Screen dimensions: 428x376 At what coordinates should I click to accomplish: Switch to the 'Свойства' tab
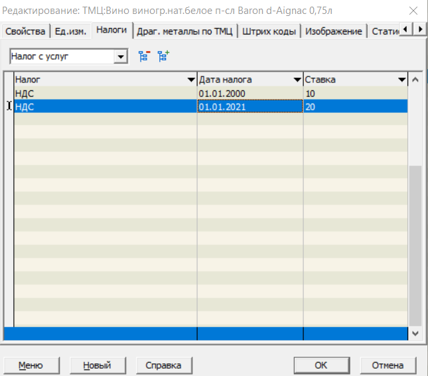(x=25, y=31)
